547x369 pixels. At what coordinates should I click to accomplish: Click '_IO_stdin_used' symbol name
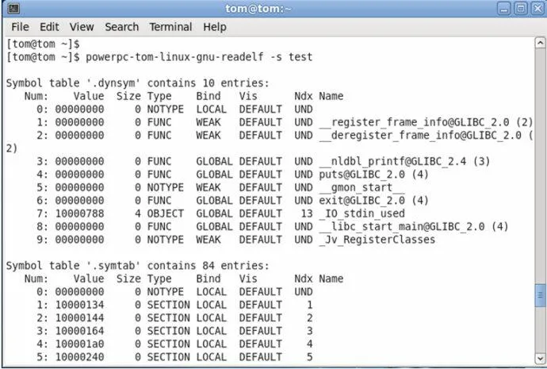361,213
